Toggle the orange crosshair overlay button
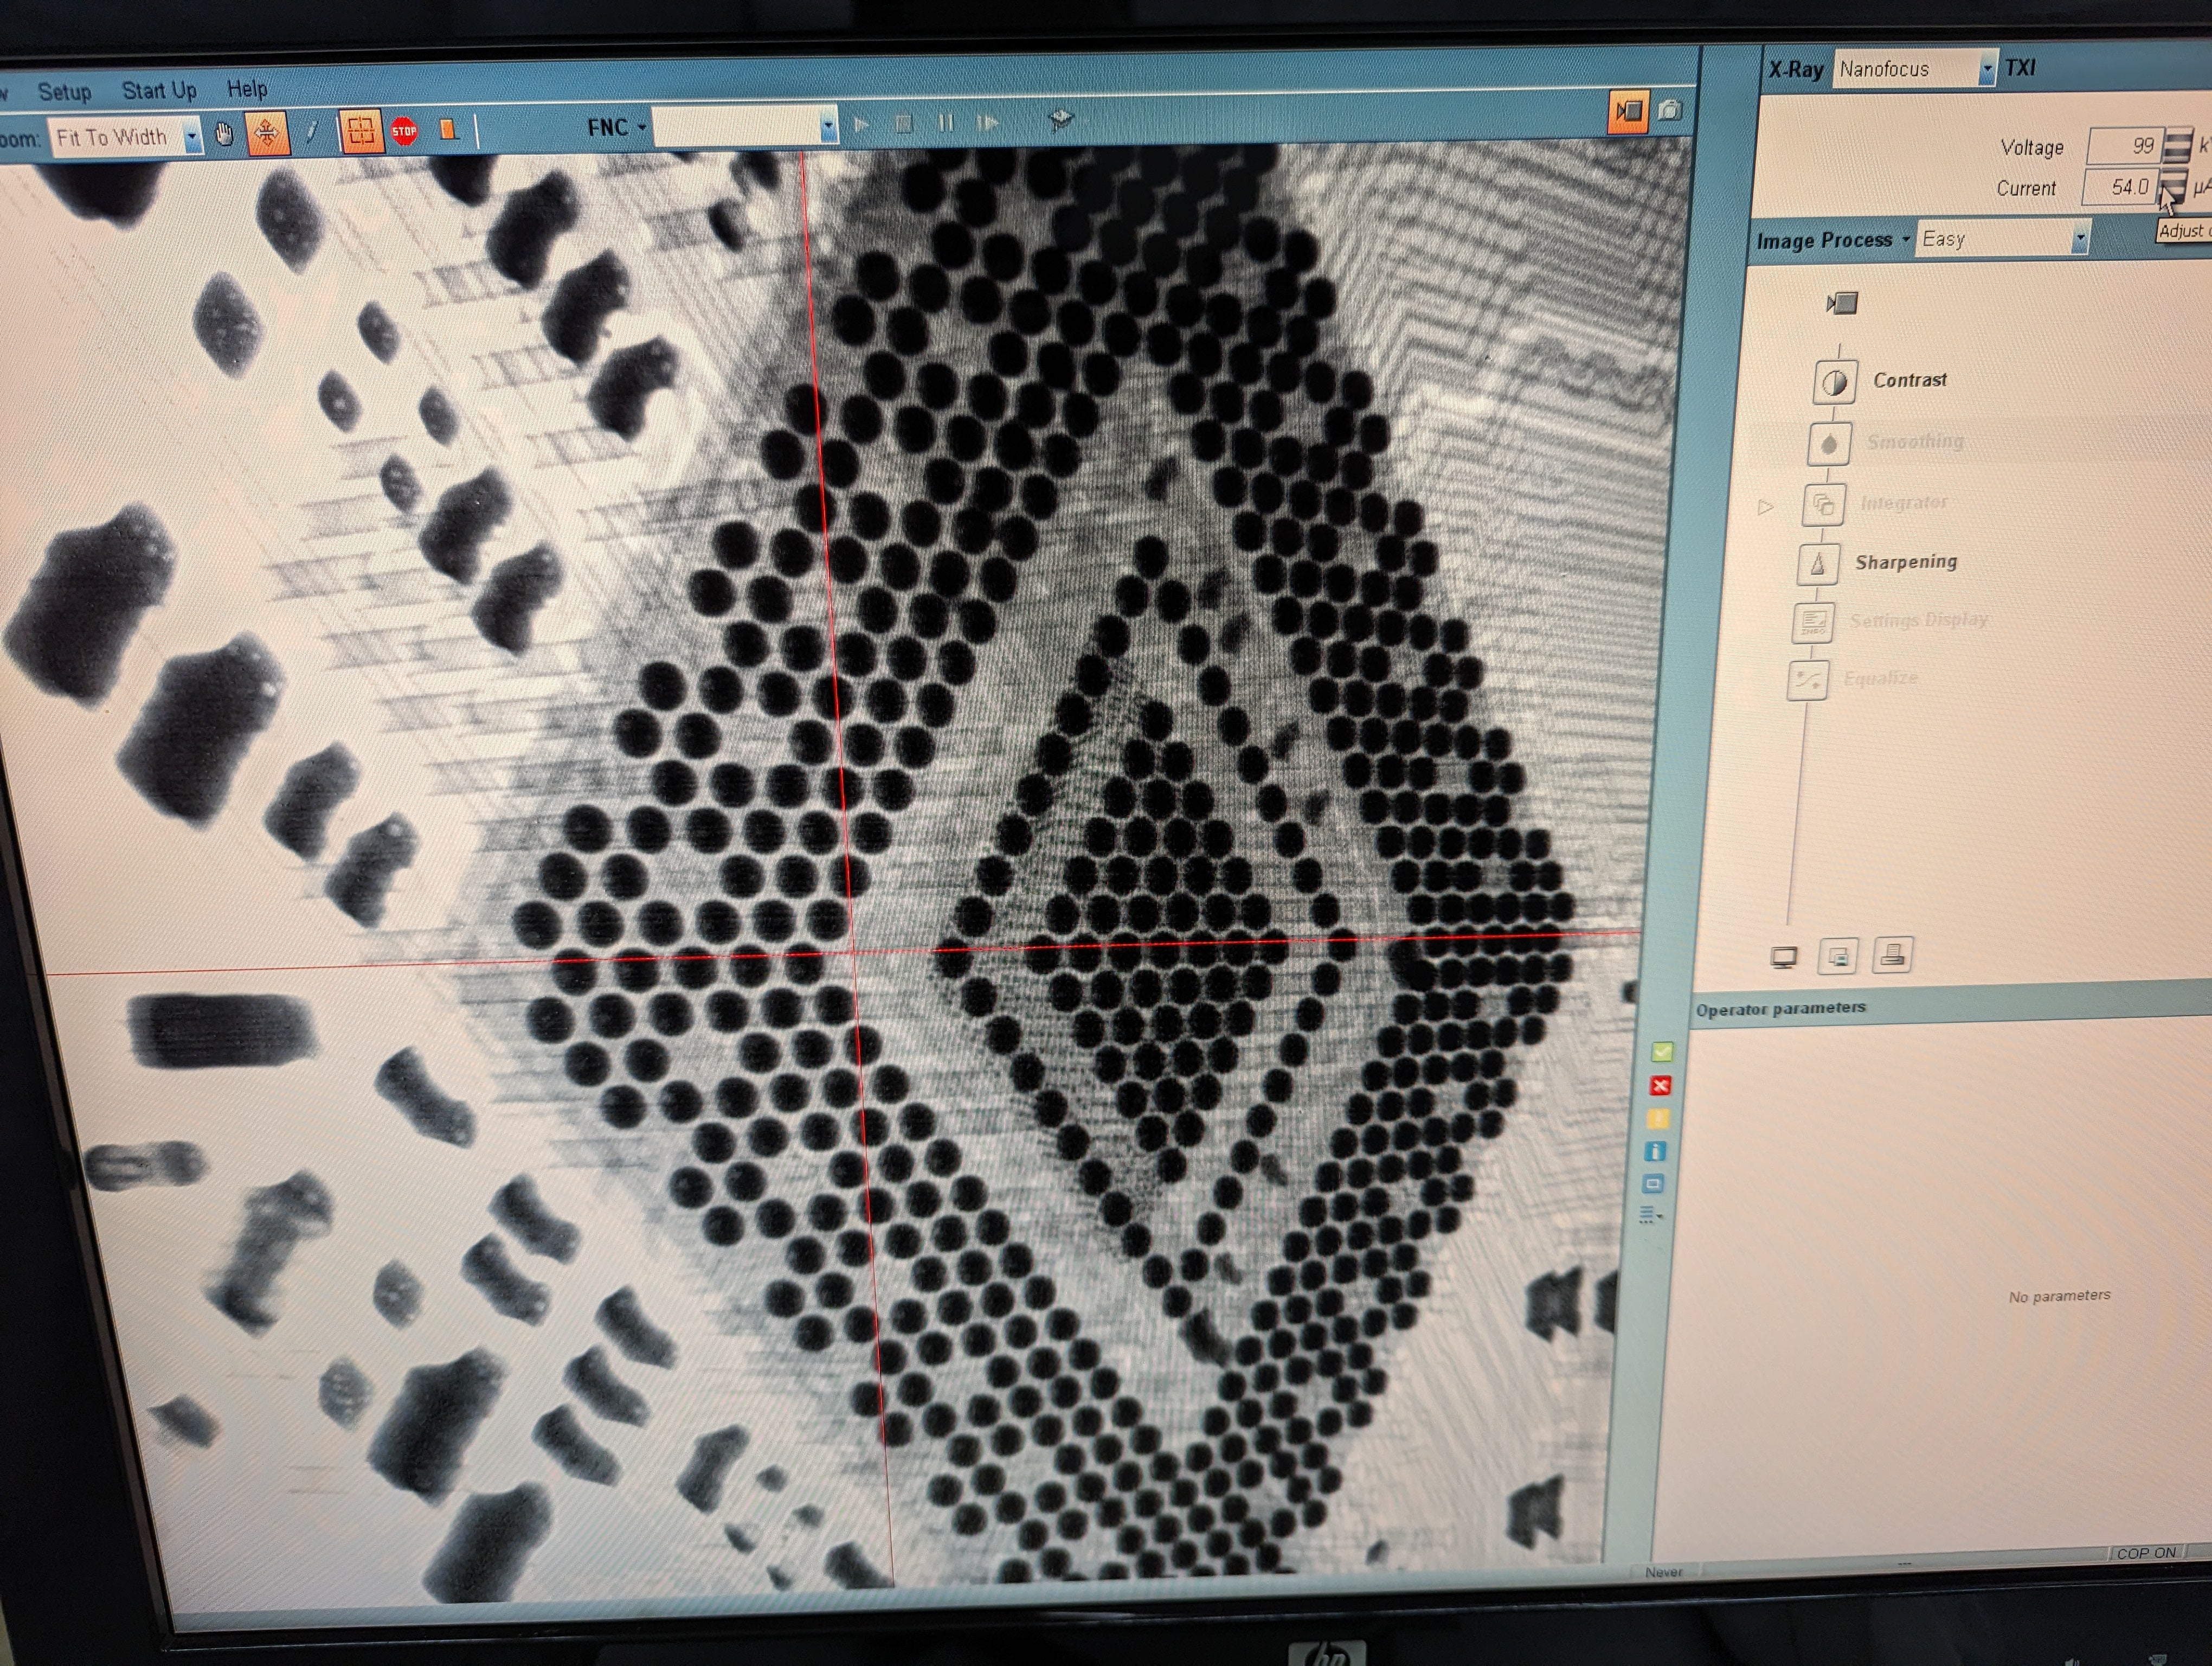Screen dimensions: 2212x1666 pyautogui.click(x=361, y=131)
